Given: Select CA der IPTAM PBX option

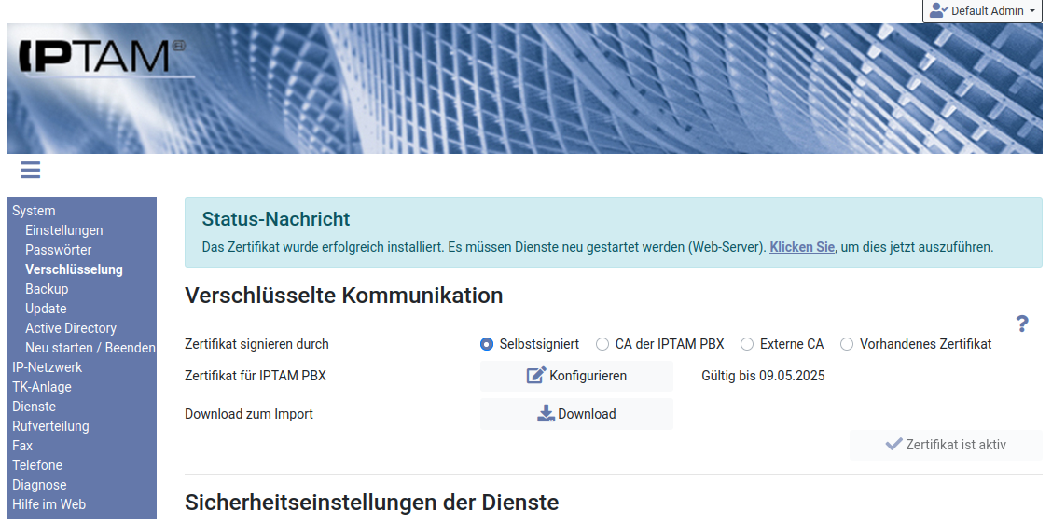Looking at the screenshot, I should (x=602, y=344).
